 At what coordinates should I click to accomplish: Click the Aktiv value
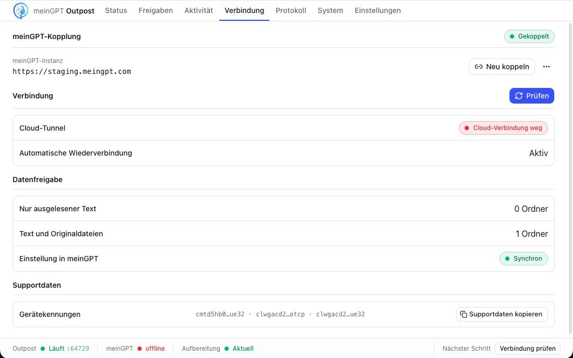[538, 154]
